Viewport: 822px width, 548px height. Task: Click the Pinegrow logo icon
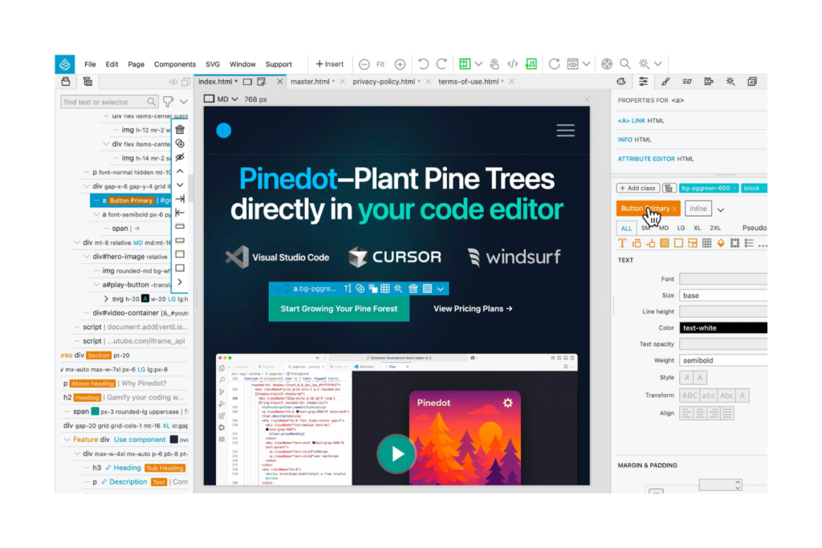click(64, 64)
